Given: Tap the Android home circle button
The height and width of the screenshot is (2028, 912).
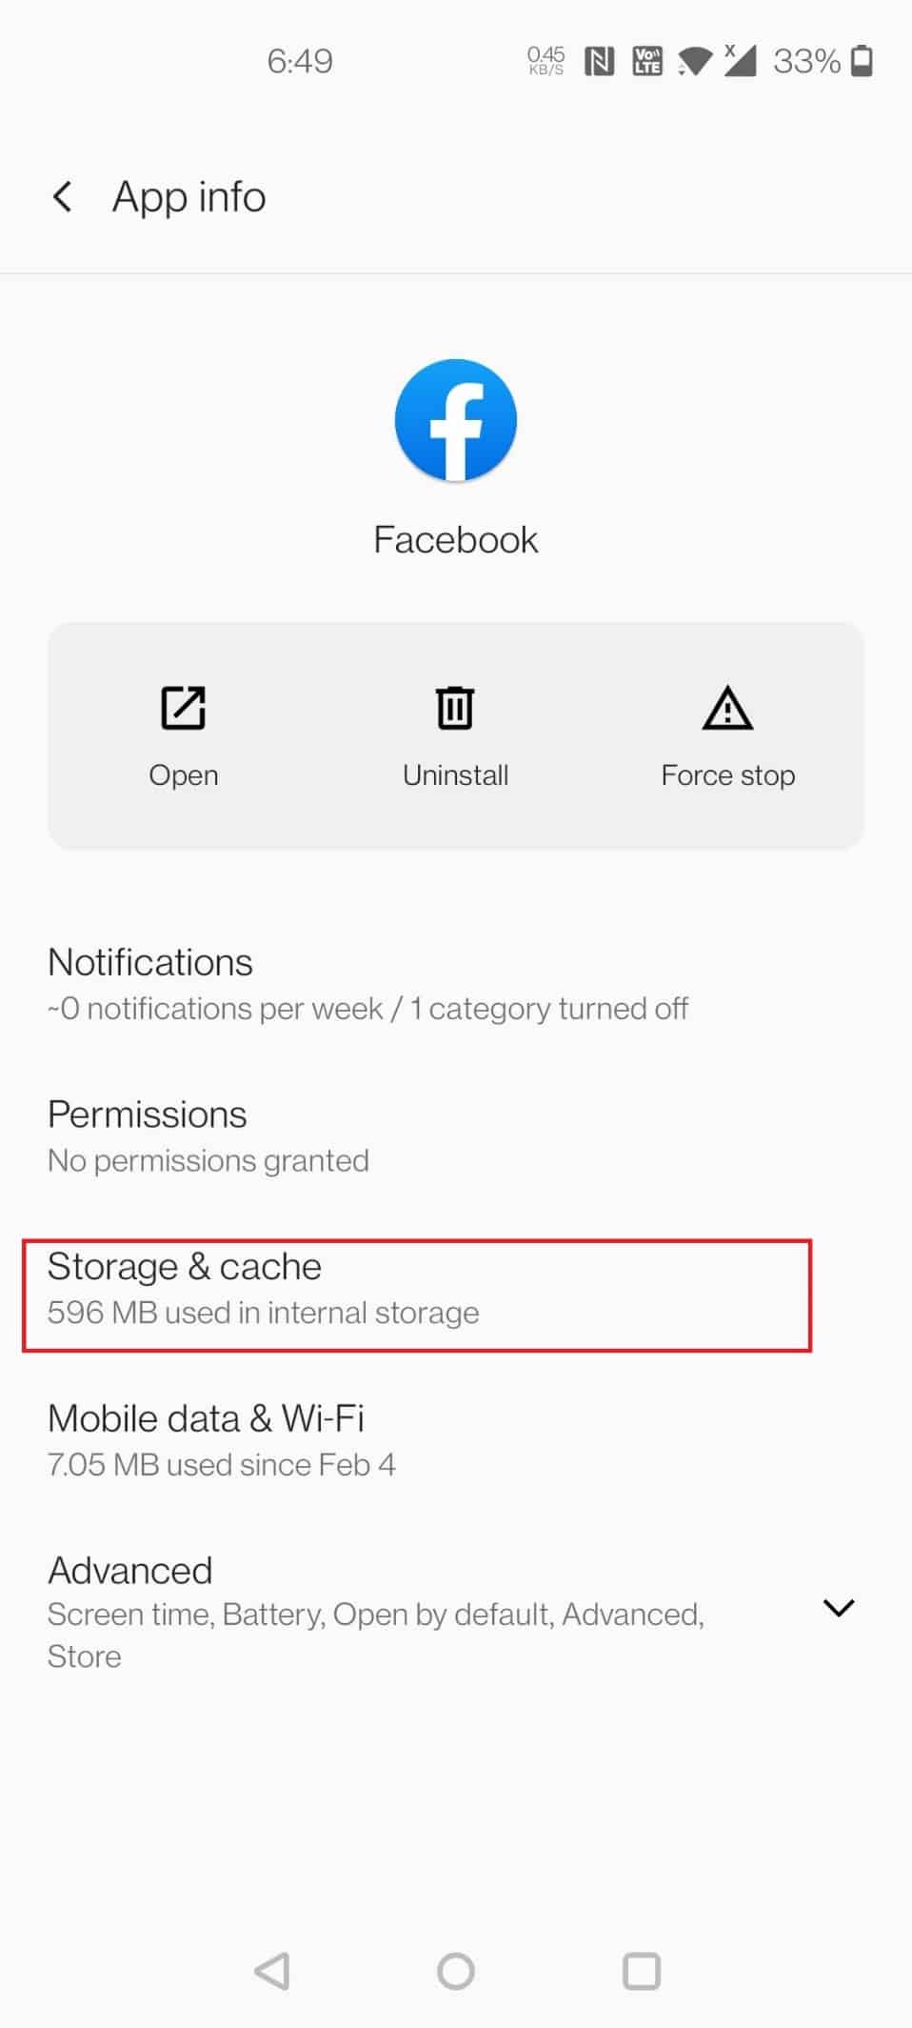Looking at the screenshot, I should coord(456,1971).
